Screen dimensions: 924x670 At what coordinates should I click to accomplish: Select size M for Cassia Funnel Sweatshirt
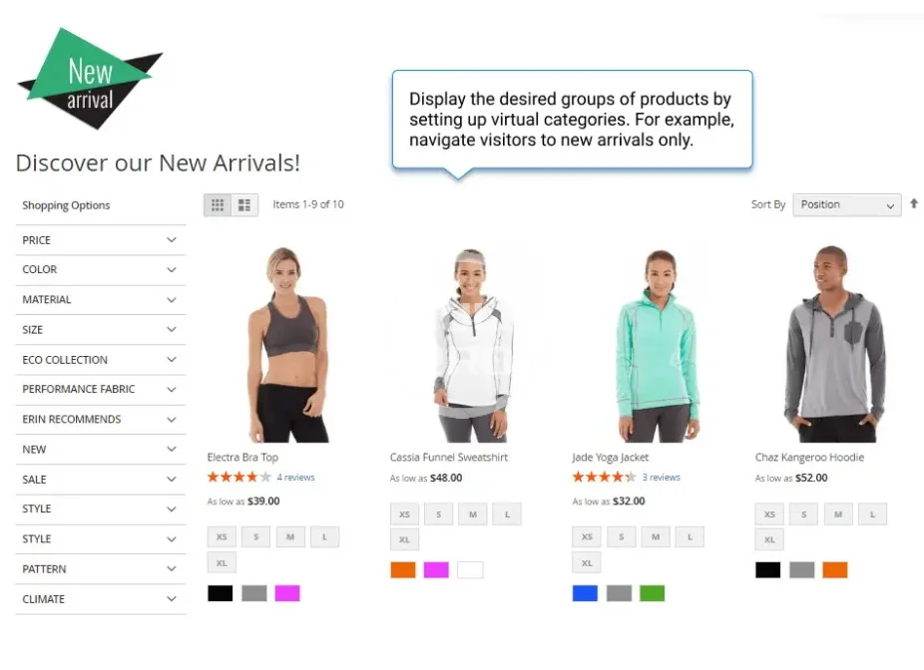click(x=473, y=514)
